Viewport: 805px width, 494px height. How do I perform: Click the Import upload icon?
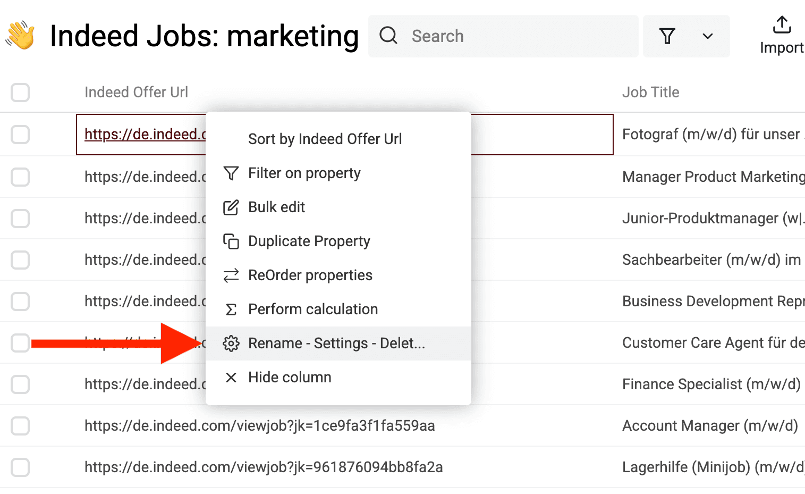pos(781,23)
